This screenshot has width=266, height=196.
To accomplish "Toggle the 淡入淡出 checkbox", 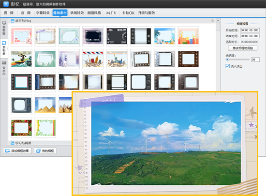I will [x=227, y=66].
